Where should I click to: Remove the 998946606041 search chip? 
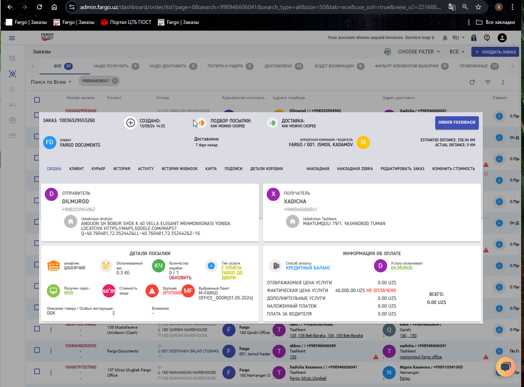(115, 81)
